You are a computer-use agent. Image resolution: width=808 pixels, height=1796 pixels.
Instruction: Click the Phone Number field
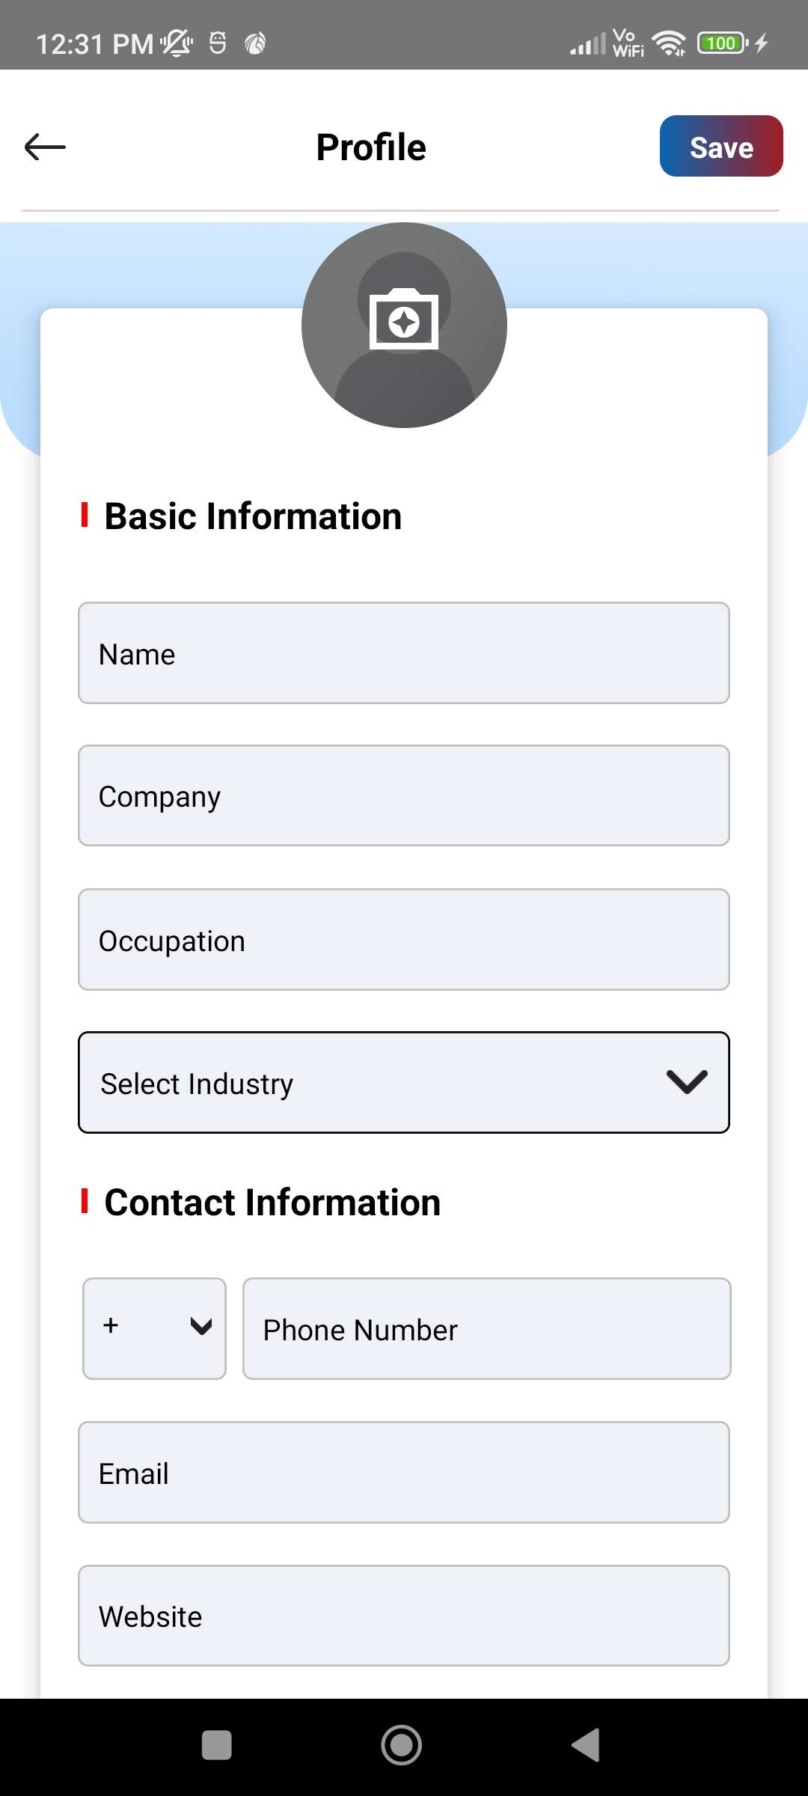(x=486, y=1329)
